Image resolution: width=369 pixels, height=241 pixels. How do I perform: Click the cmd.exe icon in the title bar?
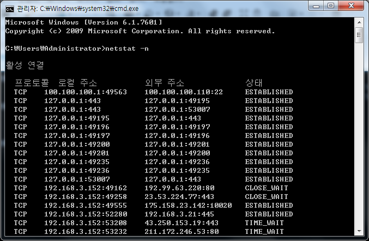(10, 9)
